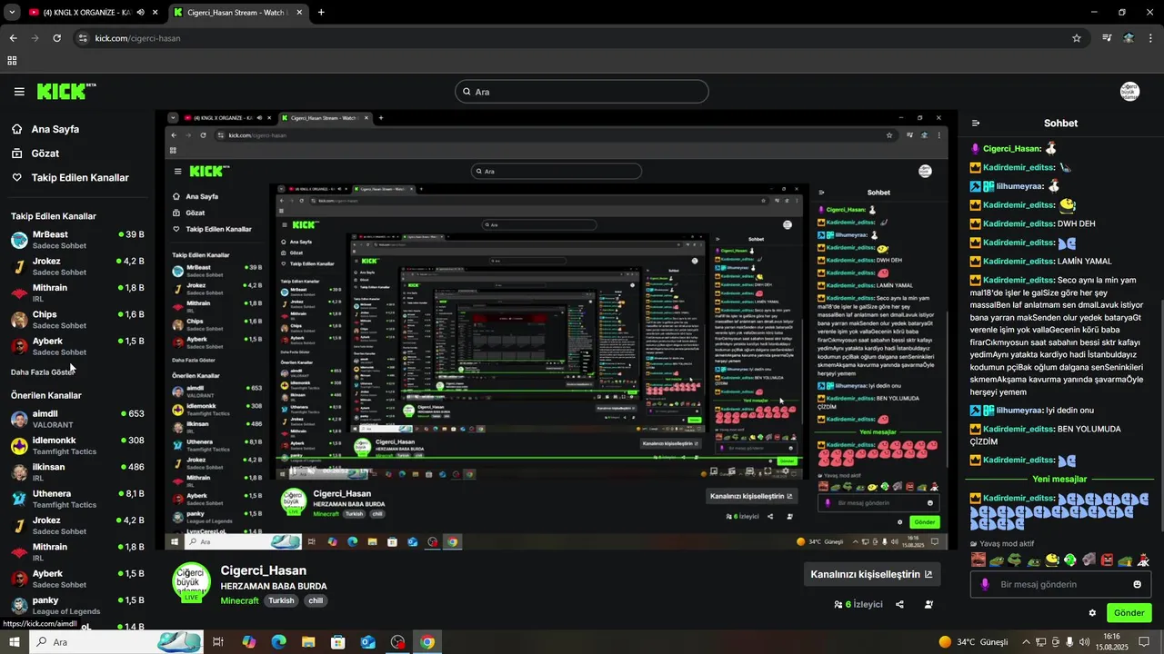The image size is (1164, 654).
Task: Bookmark this page with the star
Action: (1077, 38)
